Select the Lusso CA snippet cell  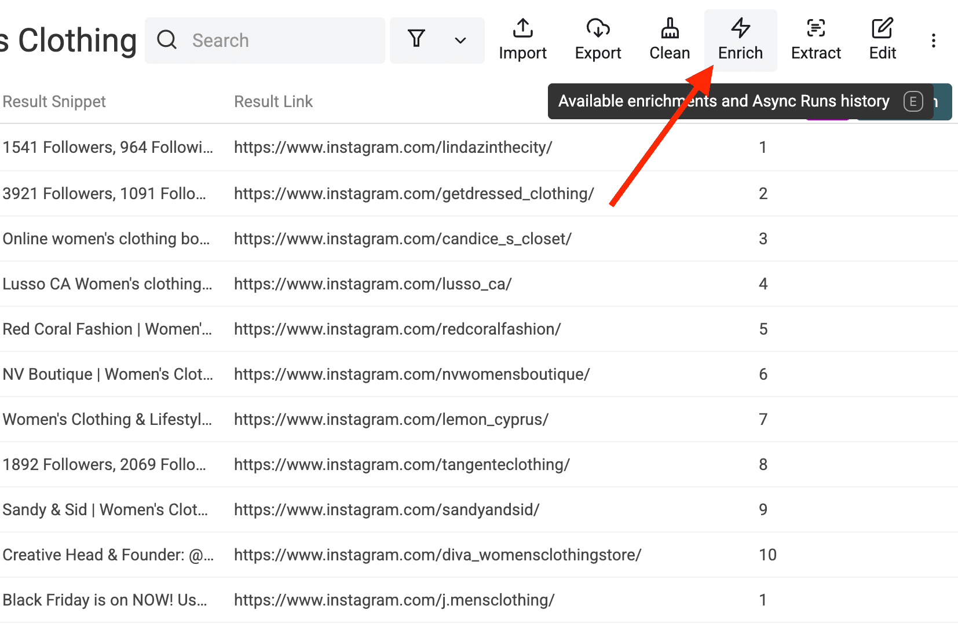[107, 284]
